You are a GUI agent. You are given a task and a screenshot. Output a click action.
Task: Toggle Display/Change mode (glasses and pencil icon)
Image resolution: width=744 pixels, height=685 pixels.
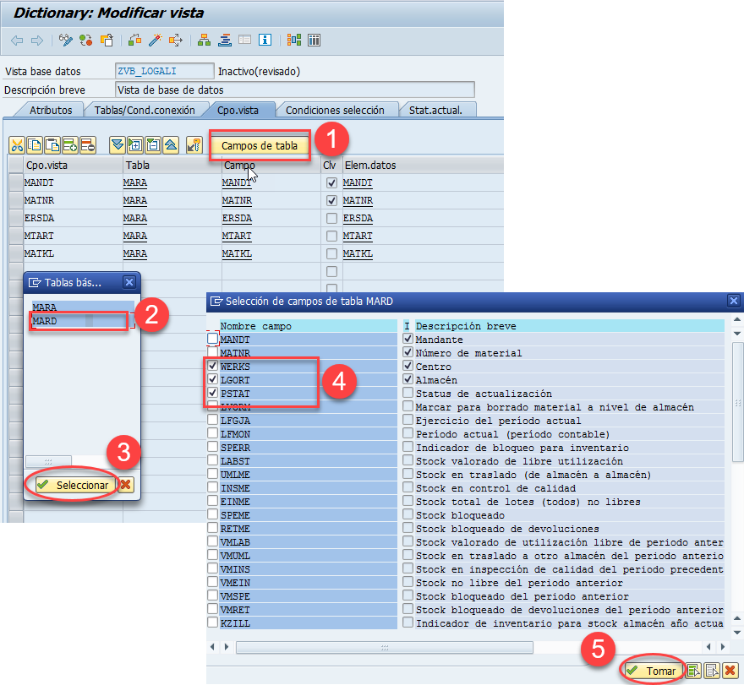click(x=65, y=41)
